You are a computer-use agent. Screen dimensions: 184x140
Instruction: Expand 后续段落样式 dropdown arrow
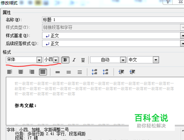183,44
